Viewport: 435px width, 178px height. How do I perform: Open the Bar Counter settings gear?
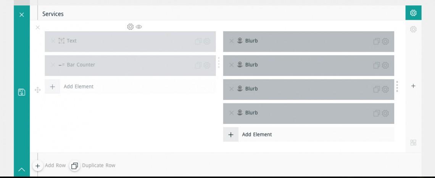[x=207, y=66]
